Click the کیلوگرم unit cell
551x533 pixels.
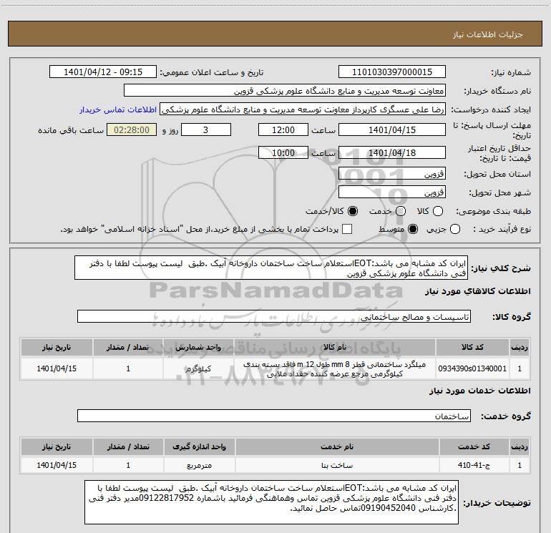click(198, 368)
